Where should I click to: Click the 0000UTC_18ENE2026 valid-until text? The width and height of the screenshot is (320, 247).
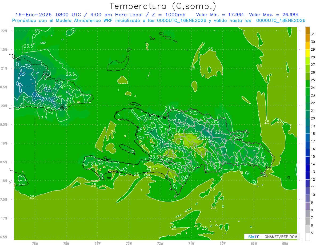(281, 21)
